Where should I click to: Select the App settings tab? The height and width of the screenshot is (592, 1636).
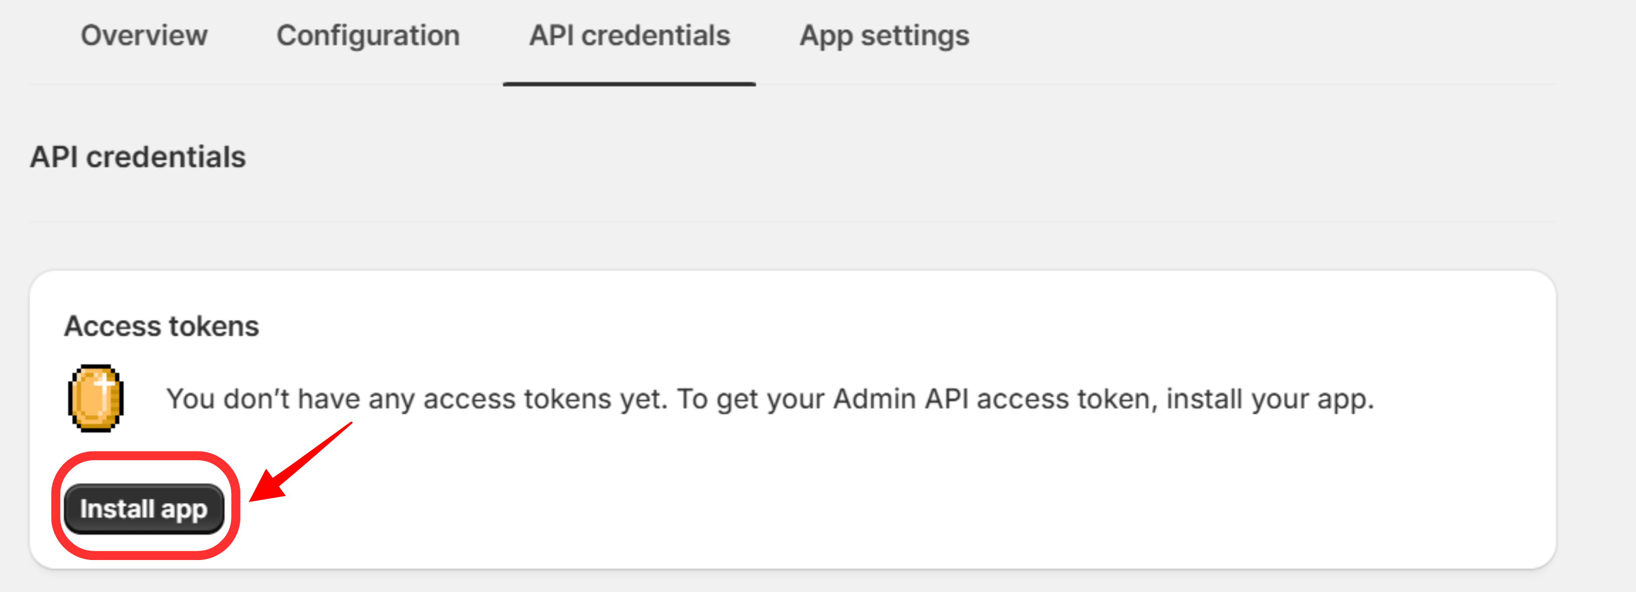[x=884, y=35]
